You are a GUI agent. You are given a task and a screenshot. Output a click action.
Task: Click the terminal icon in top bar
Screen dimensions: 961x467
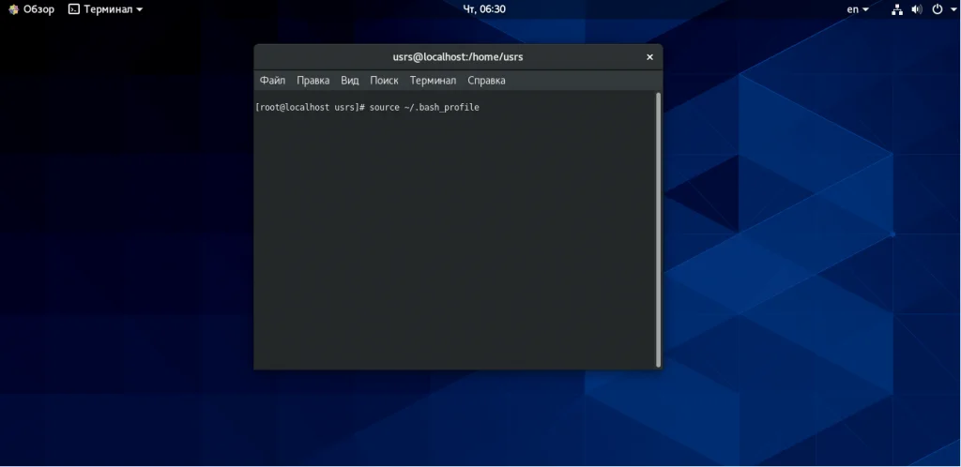coord(73,9)
